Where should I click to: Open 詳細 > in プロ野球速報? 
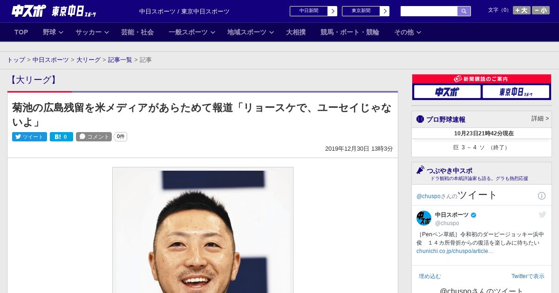coord(540,119)
